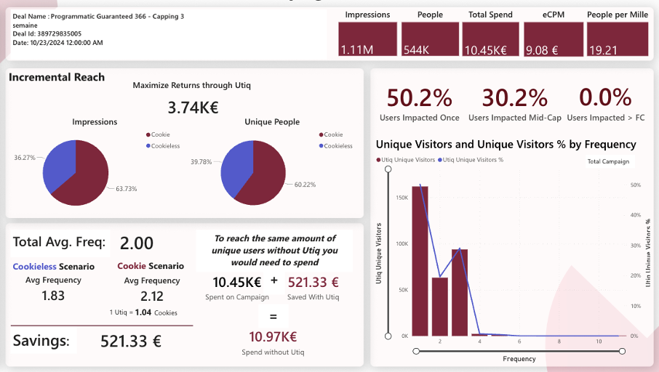This screenshot has height=372, width=659.
Task: Click the Impressions KPI card showing 1.11M
Action: (367, 39)
